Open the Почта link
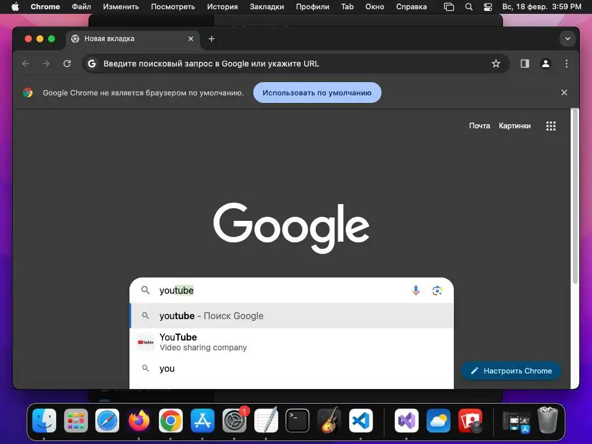 click(479, 125)
